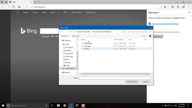Open the dialog help question mark
The width and height of the screenshot is (192, 108).
coord(150,36)
